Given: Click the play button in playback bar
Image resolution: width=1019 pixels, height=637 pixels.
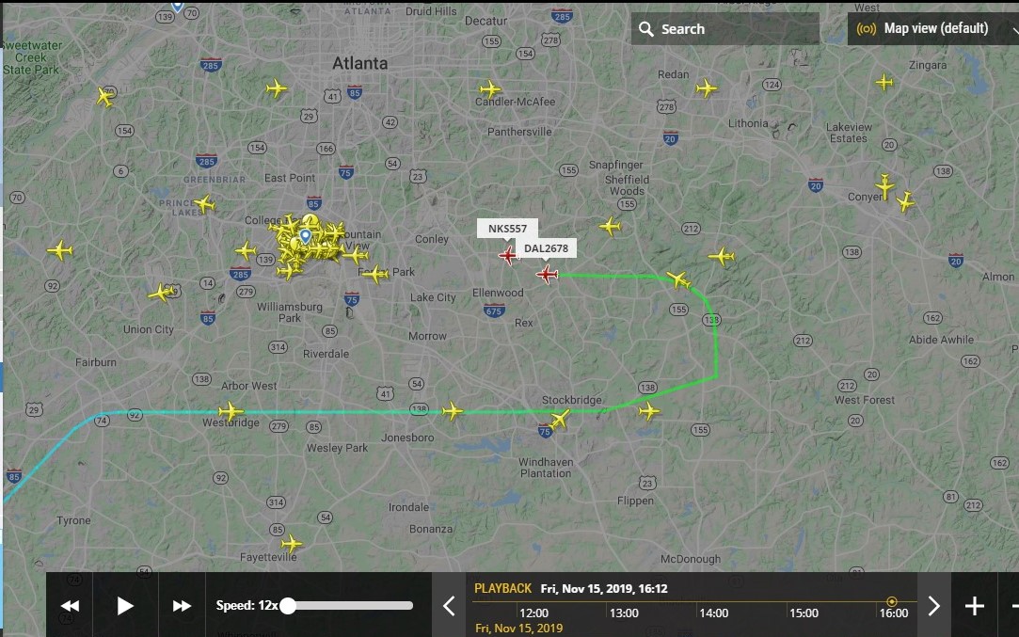Looking at the screenshot, I should pos(125,606).
